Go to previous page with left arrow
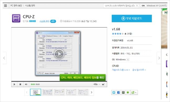170x102 pixels. click(4, 58)
